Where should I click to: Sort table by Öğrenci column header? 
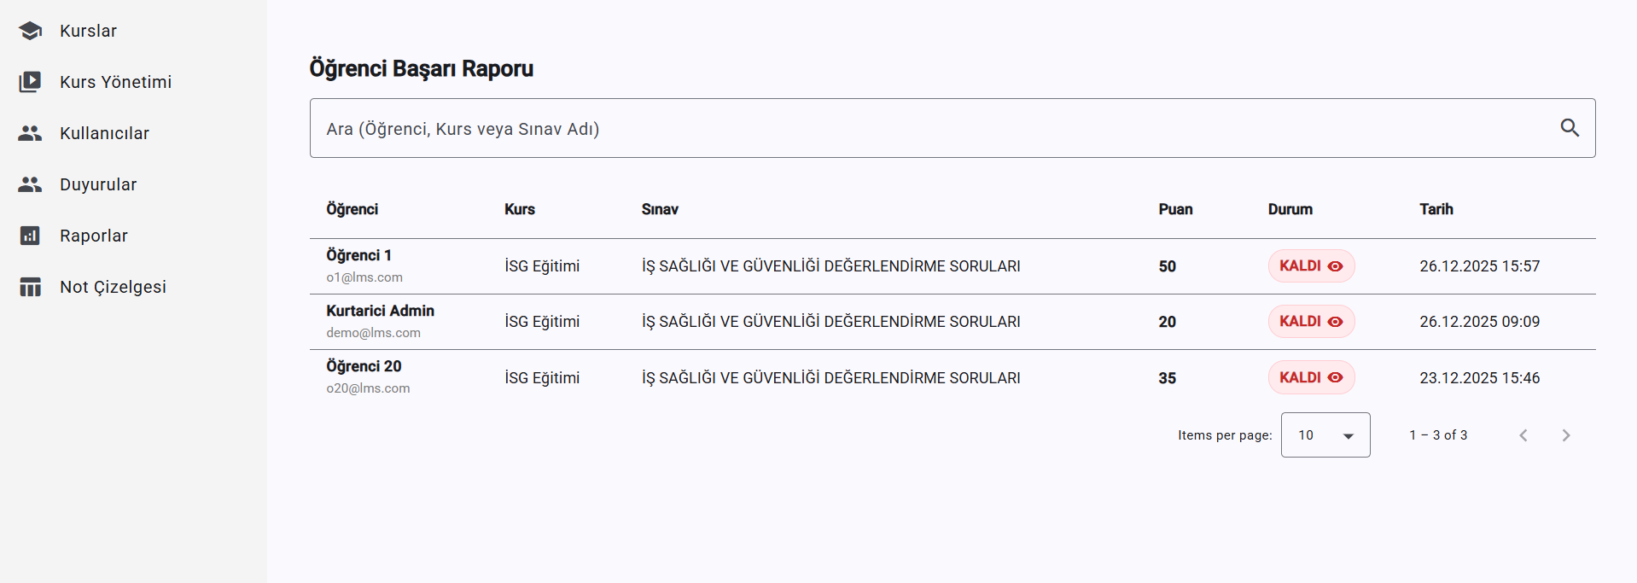352,209
